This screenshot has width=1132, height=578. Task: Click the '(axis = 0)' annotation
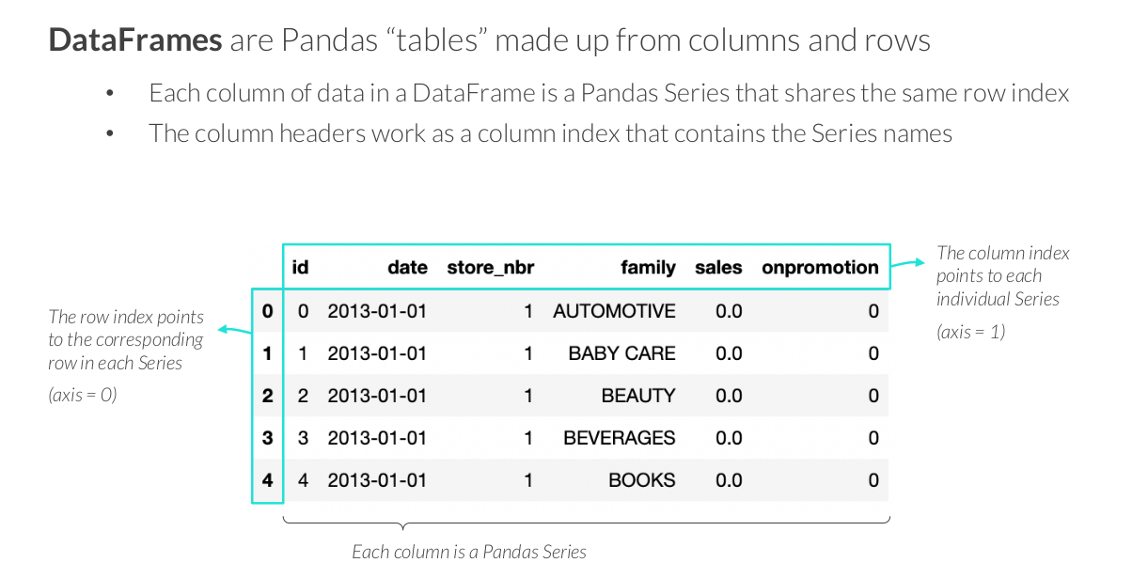pos(83,395)
